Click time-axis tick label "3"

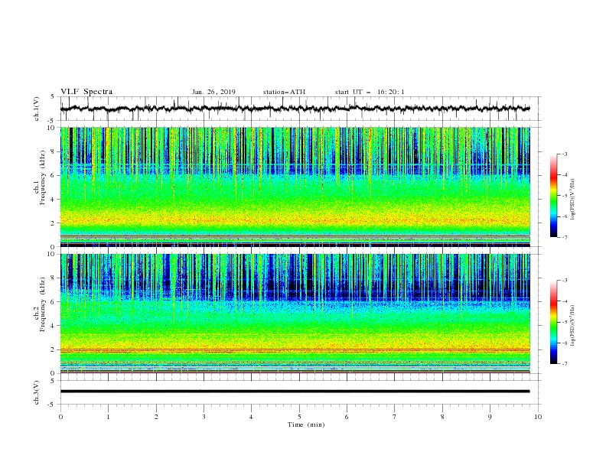click(204, 417)
